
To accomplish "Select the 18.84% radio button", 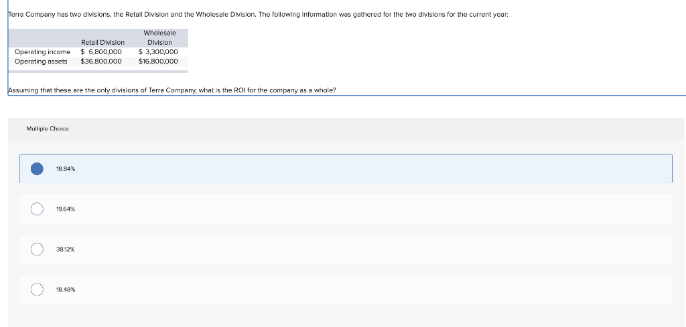I will pos(37,169).
